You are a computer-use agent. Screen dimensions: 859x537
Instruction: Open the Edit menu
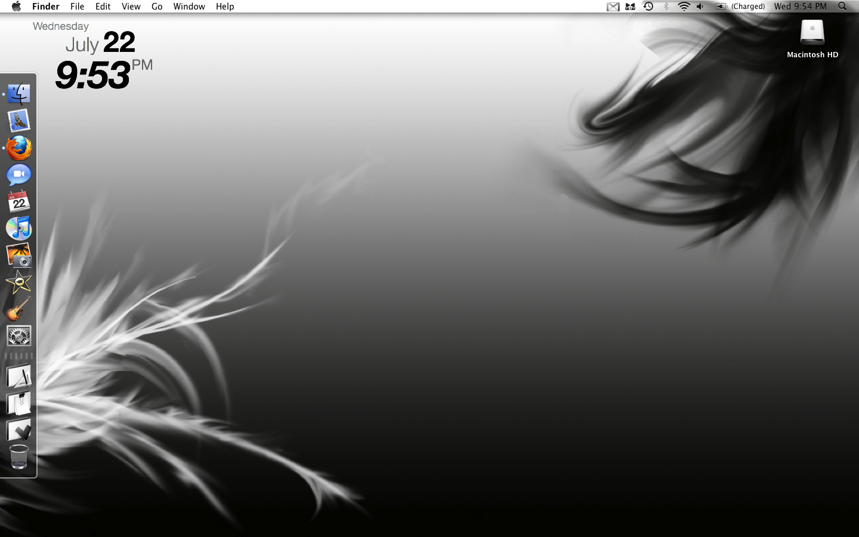click(103, 7)
